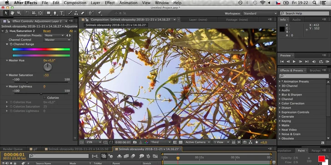Open the Show Channel RGB icon
331x165 pixels.
coord(146,142)
